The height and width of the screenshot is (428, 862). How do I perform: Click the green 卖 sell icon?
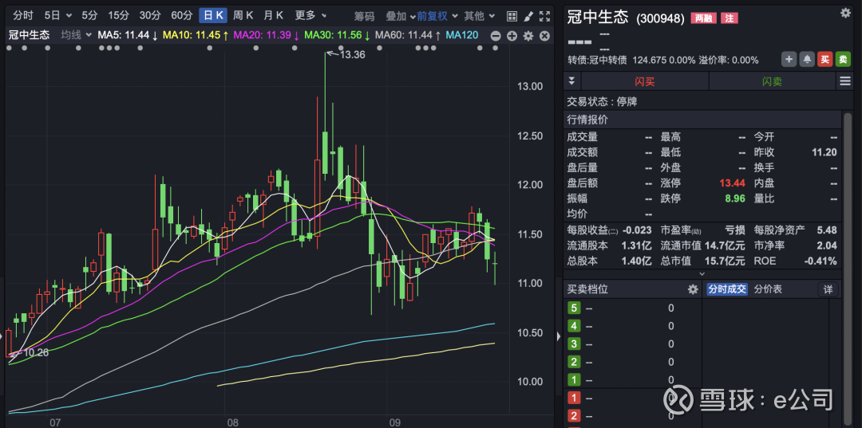[x=843, y=59]
